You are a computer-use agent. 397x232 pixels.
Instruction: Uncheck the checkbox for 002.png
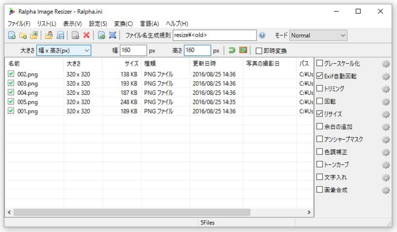coord(10,74)
